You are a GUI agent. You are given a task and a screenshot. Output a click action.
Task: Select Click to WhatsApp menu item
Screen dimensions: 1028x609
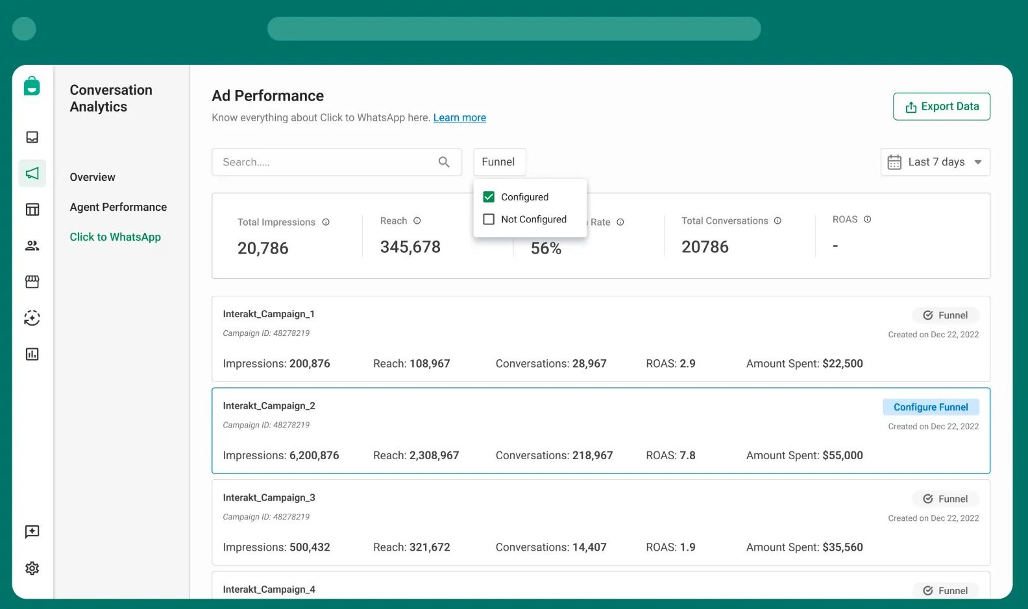(115, 237)
